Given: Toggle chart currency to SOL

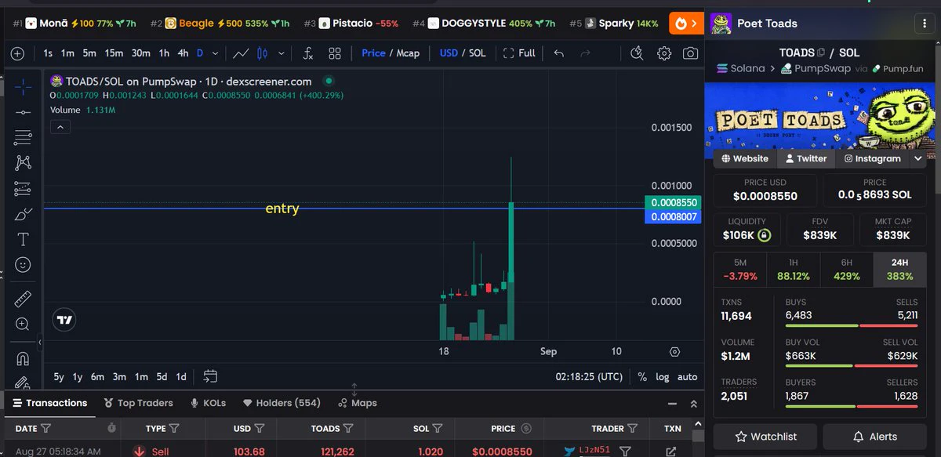Looking at the screenshot, I should coord(477,53).
